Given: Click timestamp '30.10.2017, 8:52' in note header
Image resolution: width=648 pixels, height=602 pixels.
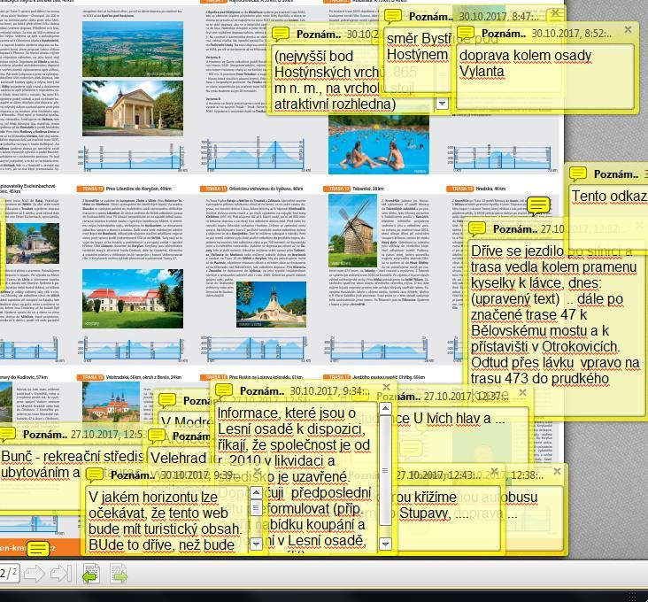Looking at the screenshot, I should (x=572, y=34).
